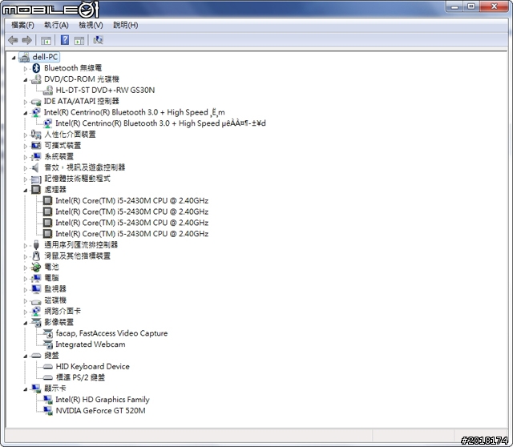Open the blue Help question-mark icon

(x=65, y=40)
